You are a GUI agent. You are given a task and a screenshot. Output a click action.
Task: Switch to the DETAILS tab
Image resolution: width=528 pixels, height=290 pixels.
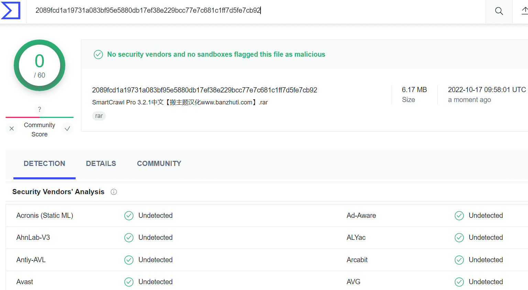click(101, 164)
